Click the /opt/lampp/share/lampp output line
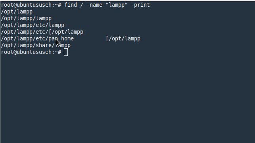The image size is (255, 143). pos(36,45)
